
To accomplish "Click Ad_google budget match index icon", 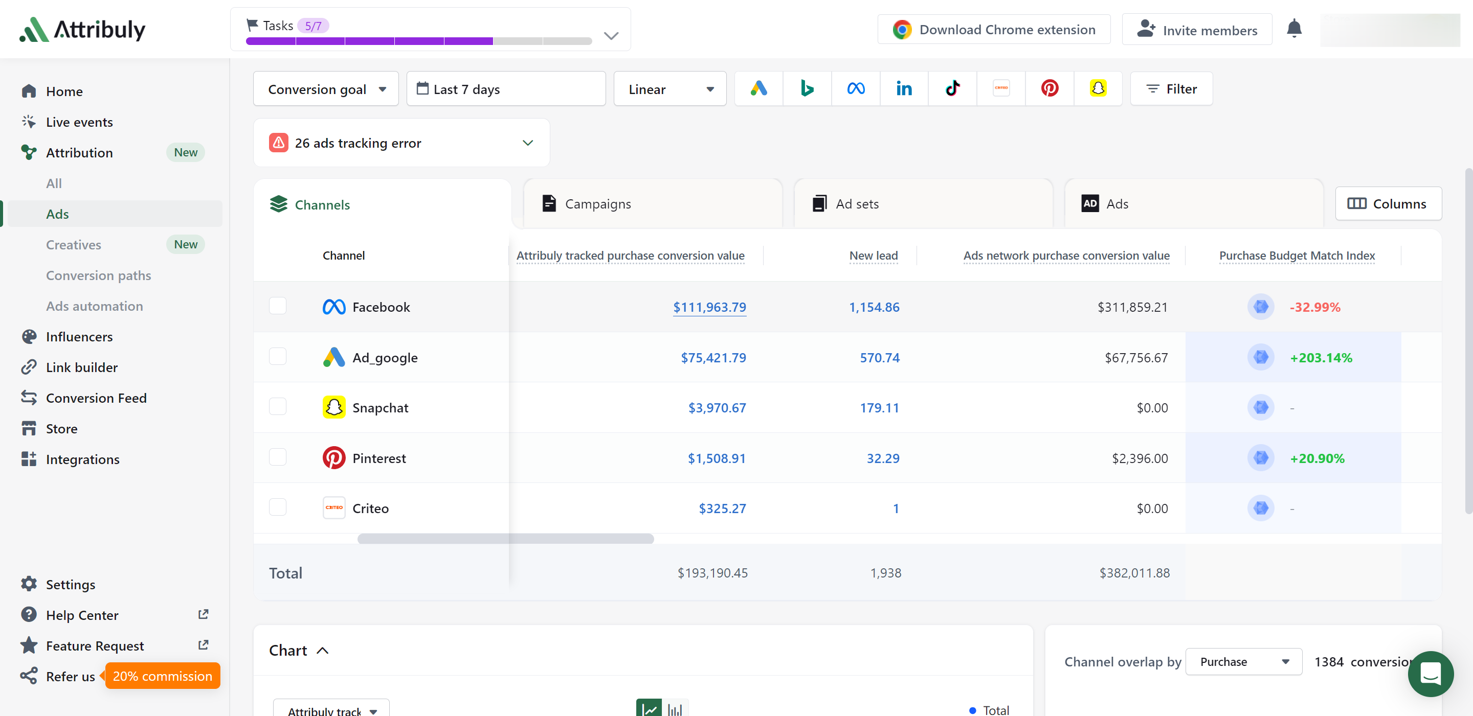I will point(1260,357).
